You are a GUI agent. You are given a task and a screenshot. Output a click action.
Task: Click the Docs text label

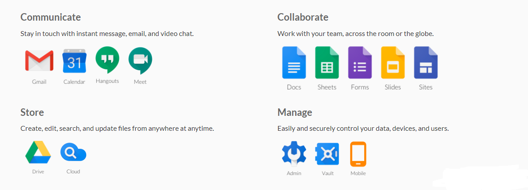[x=294, y=87]
